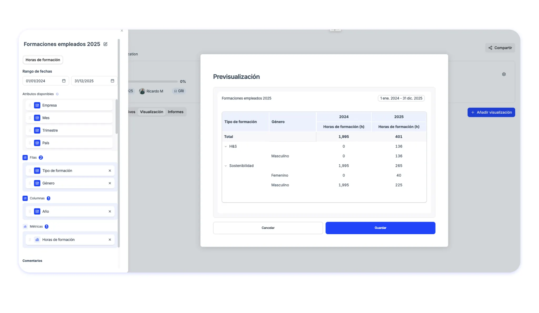The width and height of the screenshot is (539, 313).
Task: Click the info icon beside Atributos disponibles
Action: pyautogui.click(x=57, y=94)
